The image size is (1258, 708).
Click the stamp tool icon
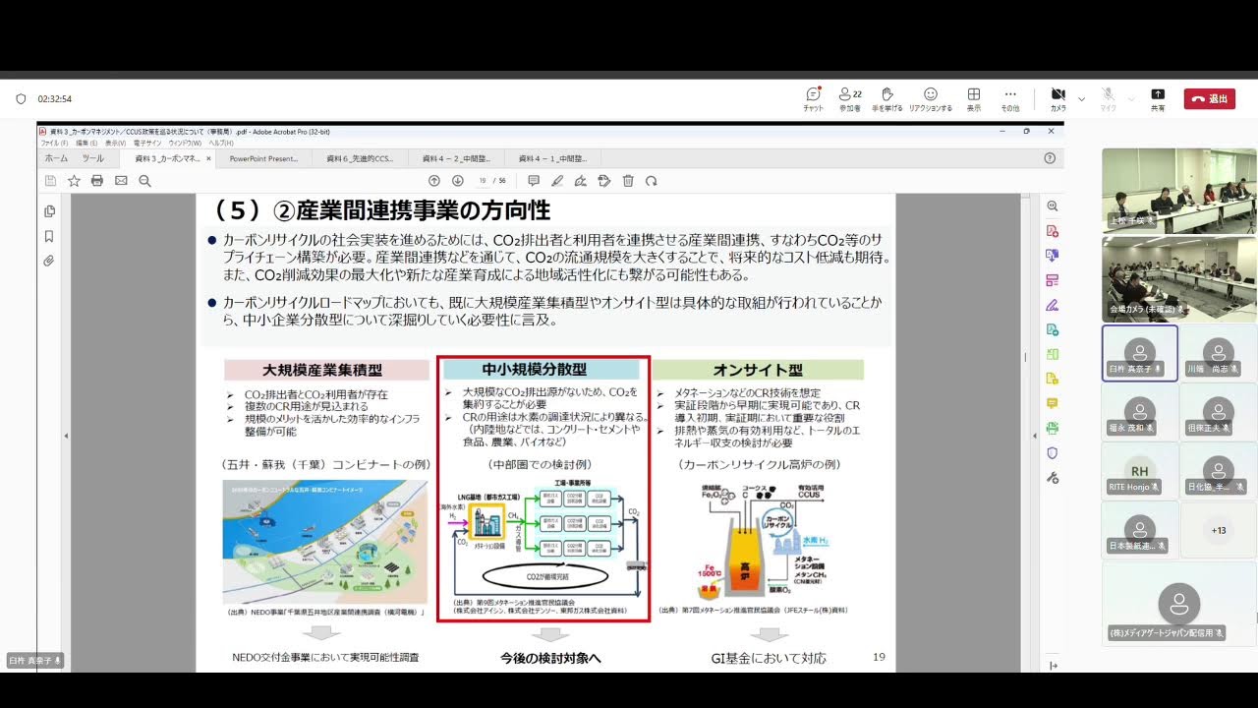pos(604,181)
